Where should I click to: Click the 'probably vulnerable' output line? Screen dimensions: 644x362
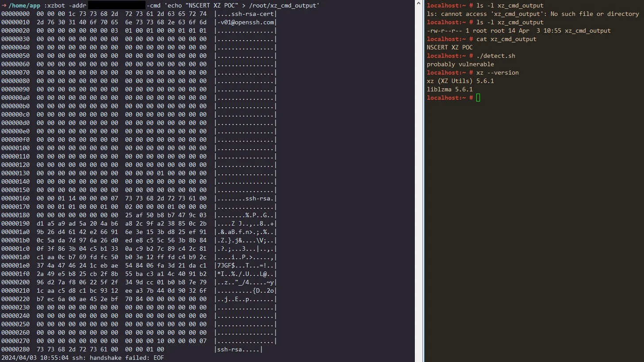(x=460, y=64)
